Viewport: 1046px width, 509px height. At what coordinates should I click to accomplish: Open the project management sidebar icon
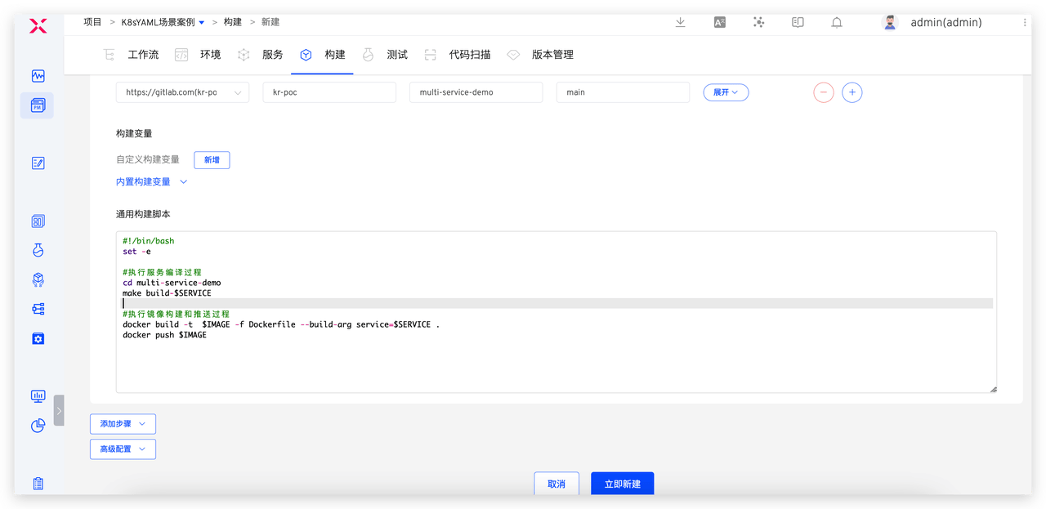click(38, 105)
